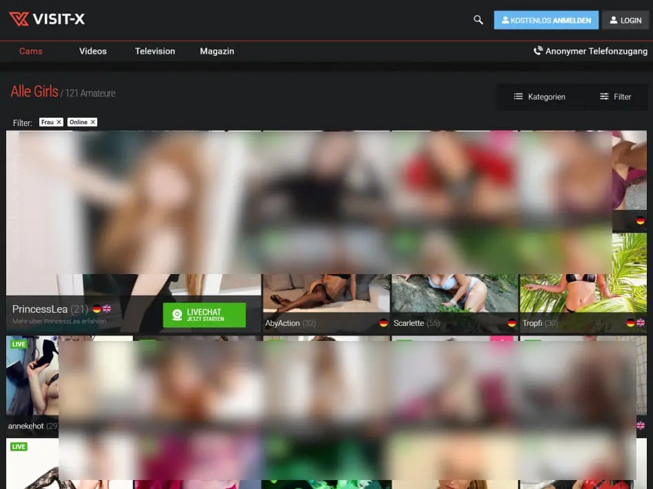The image size is (653, 489).
Task: Click the Anonymer Telefonzugang phone icon
Action: [537, 50]
